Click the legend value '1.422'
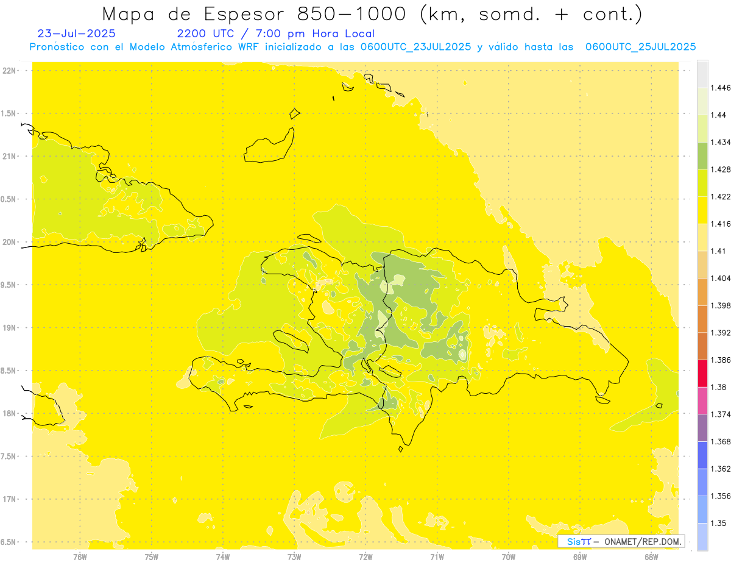The width and height of the screenshot is (731, 565). click(720, 197)
